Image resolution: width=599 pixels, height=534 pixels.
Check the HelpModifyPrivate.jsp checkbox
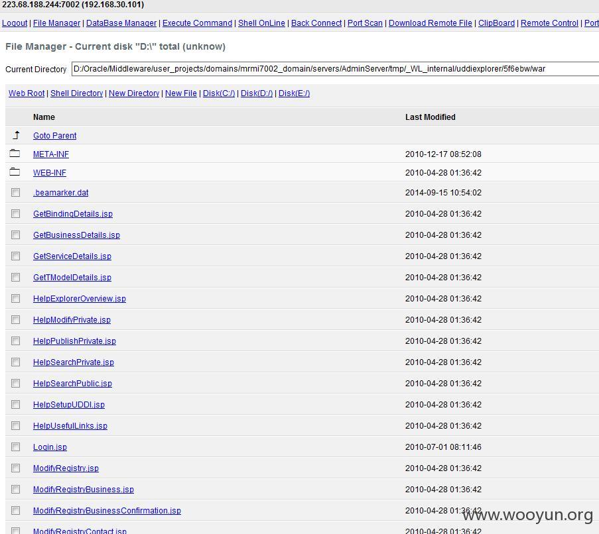click(16, 319)
